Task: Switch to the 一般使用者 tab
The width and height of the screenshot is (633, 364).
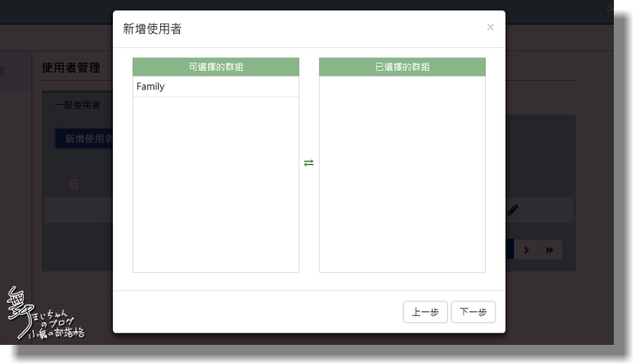Action: (x=77, y=105)
